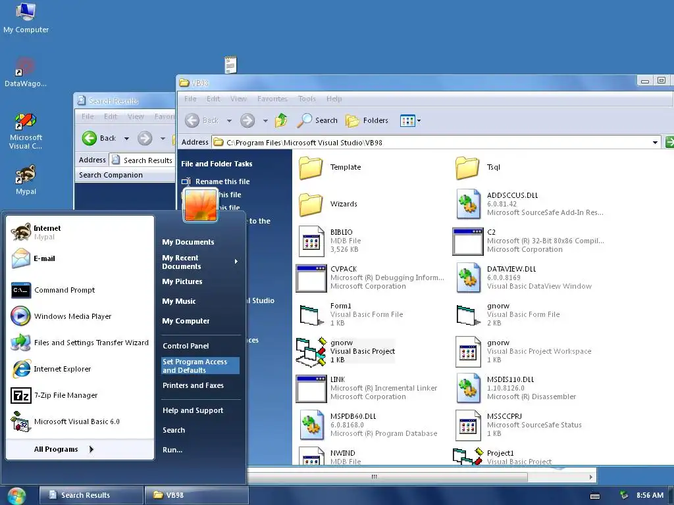The height and width of the screenshot is (505, 674).
Task: Open E-mail from Start menu
Action: pyautogui.click(x=80, y=258)
